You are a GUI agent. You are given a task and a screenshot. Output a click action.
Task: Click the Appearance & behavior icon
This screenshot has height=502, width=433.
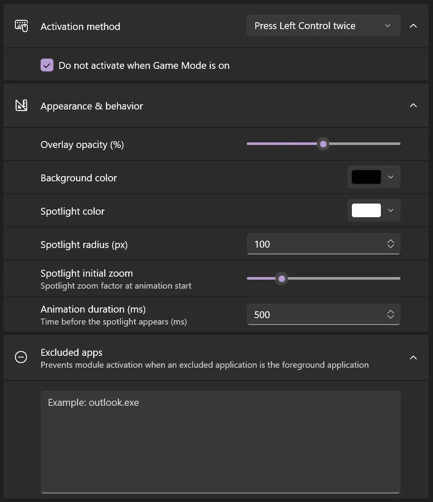(21, 105)
